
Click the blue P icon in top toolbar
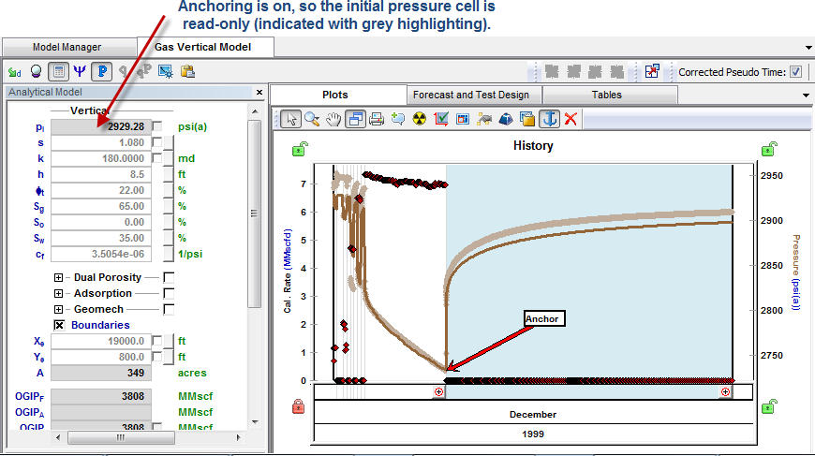click(101, 71)
